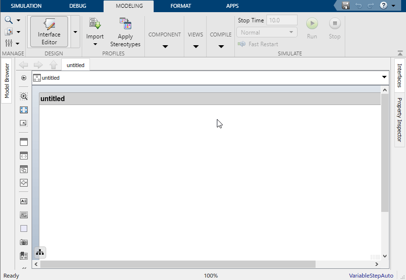Click the Fit-to-view icon in the palette

(x=23, y=110)
